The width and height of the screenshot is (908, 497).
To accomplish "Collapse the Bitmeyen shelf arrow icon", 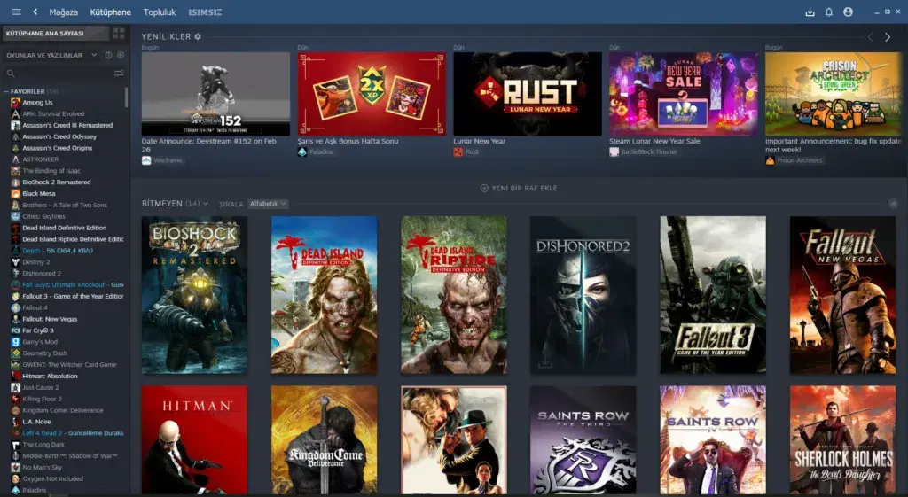I will [x=894, y=204].
